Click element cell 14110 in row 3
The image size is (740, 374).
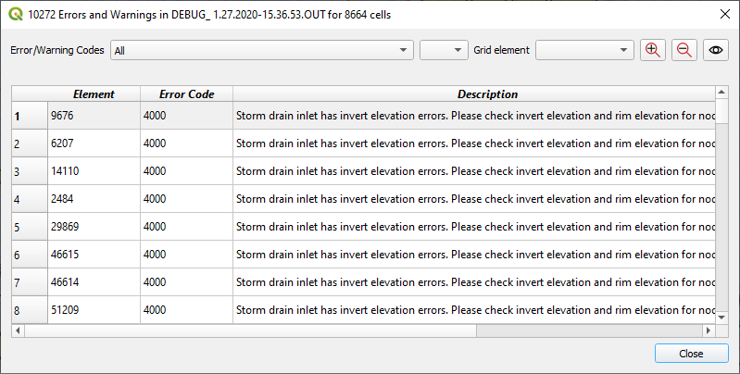pyautogui.click(x=94, y=171)
